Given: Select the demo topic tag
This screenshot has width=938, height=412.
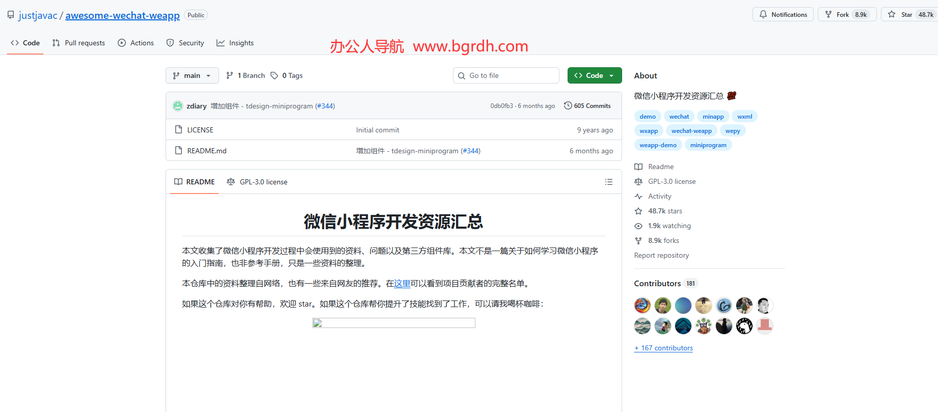Looking at the screenshot, I should (648, 117).
